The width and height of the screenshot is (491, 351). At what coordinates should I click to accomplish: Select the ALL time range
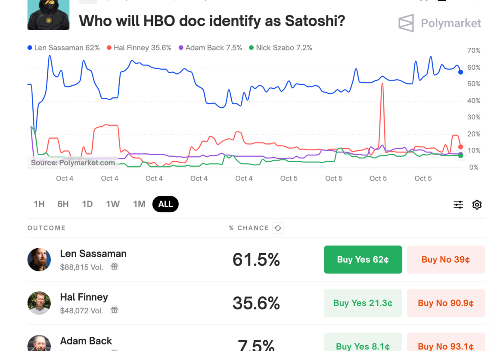[165, 204]
